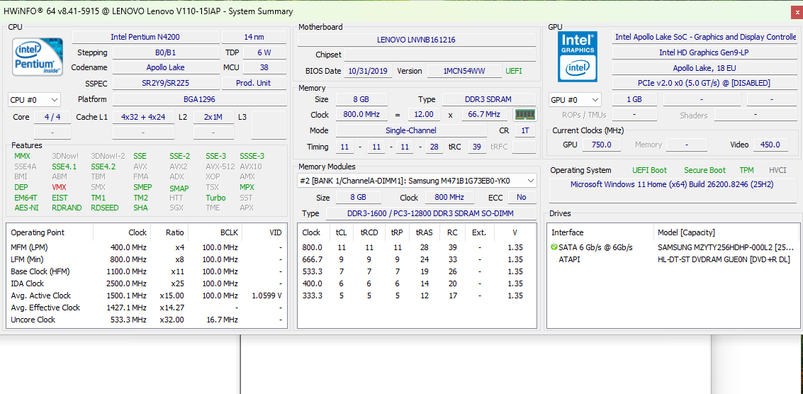Expand the memory module selection dropdown
This screenshot has width=803, height=394.
[x=417, y=181]
